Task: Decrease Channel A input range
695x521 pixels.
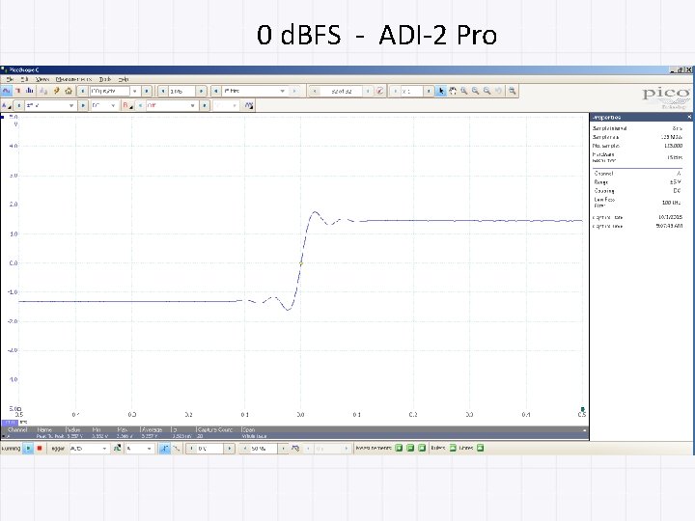Action: [18, 105]
